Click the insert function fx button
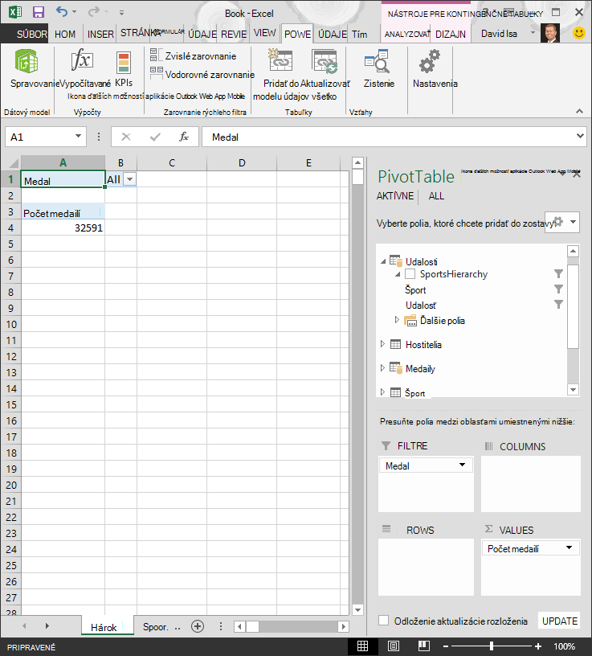The width and height of the screenshot is (592, 656). point(183,137)
